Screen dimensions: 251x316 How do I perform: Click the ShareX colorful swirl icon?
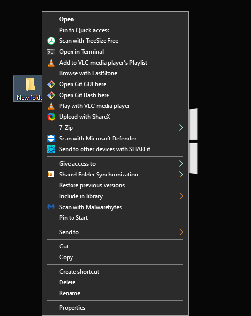tap(51, 117)
